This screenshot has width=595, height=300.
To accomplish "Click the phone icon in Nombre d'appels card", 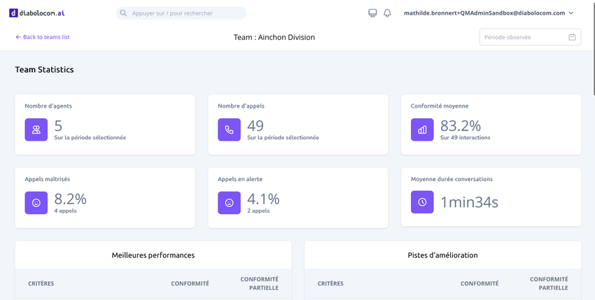I will pyautogui.click(x=229, y=129).
